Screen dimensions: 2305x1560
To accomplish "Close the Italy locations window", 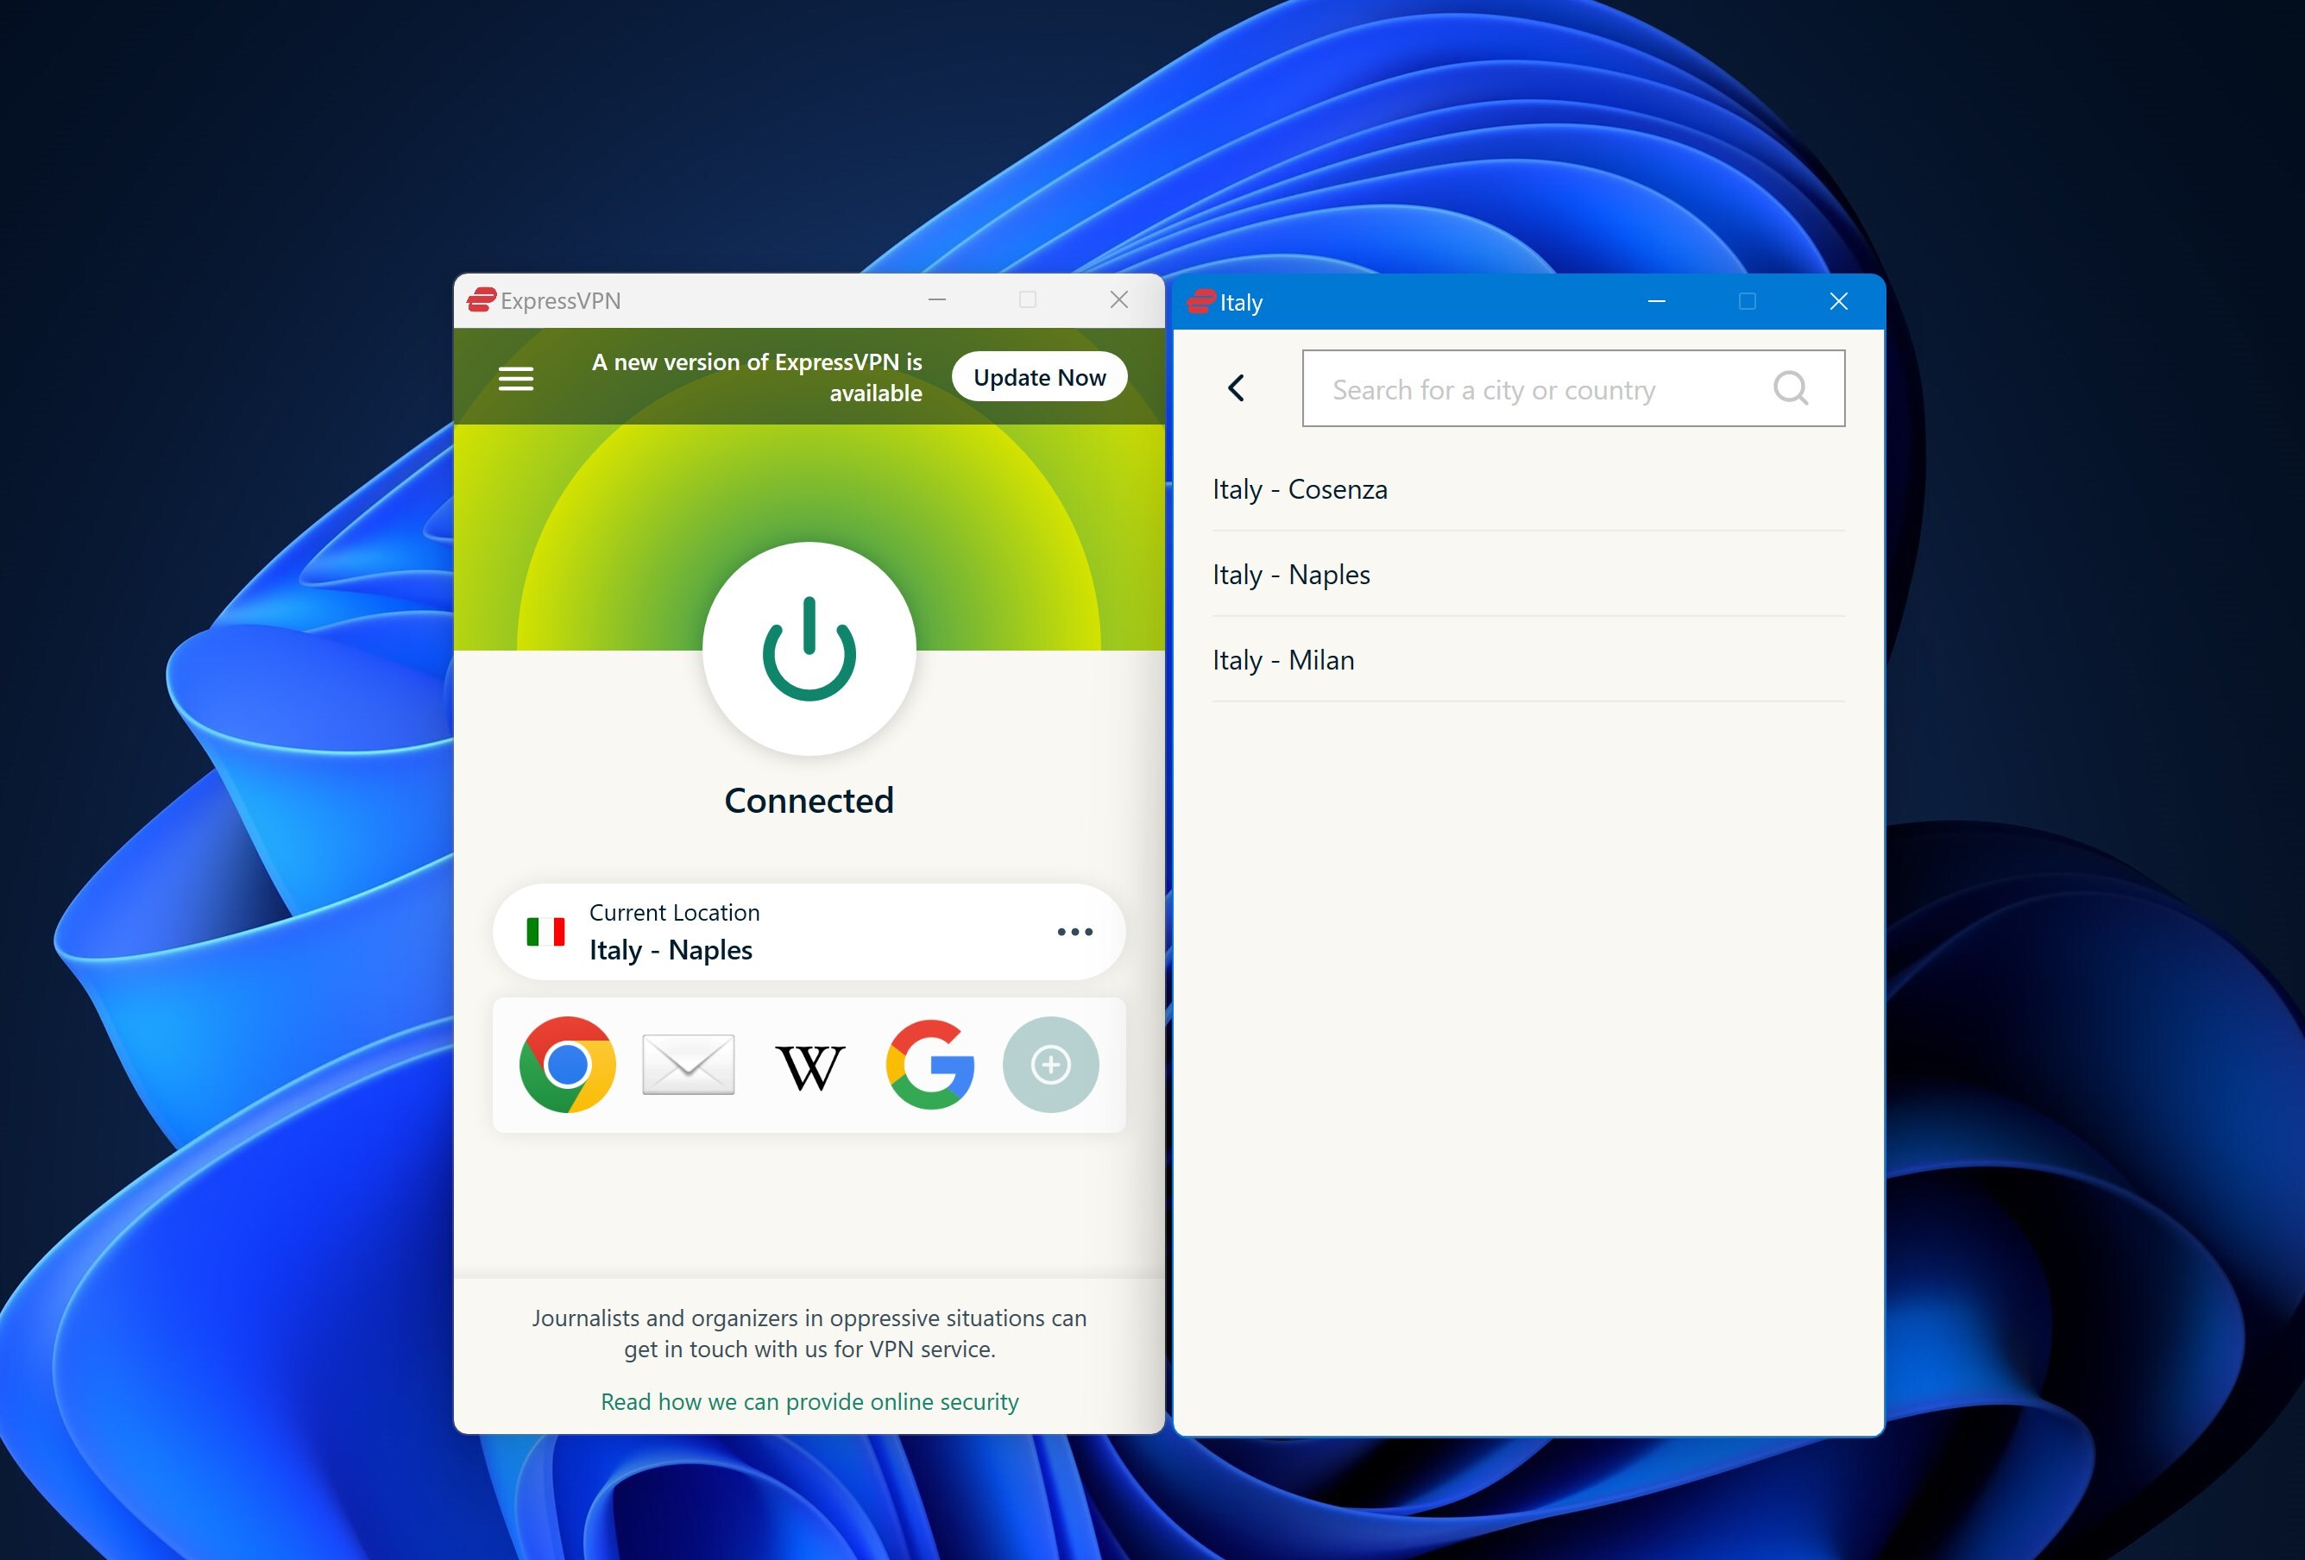I will (1838, 300).
